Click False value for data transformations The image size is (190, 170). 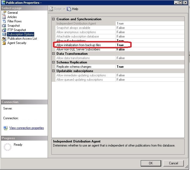click(121, 58)
